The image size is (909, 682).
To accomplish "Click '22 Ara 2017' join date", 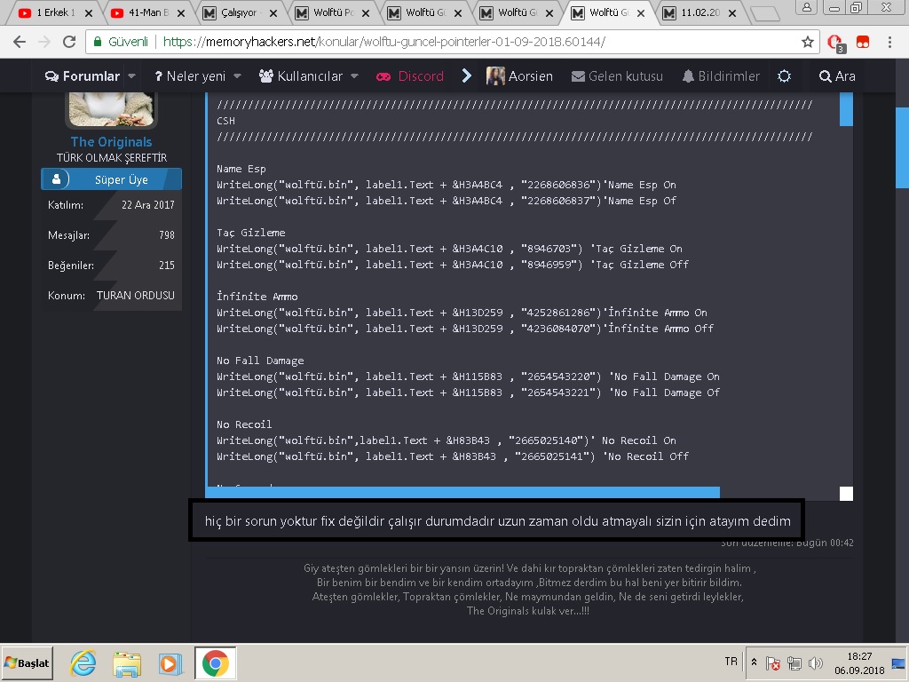I will (x=148, y=205).
